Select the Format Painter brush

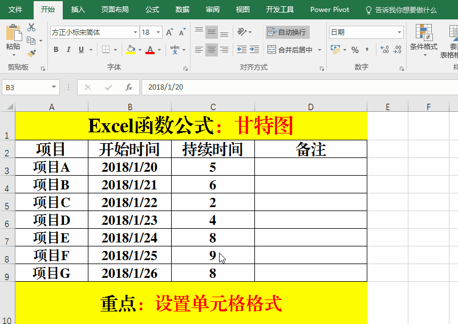click(x=31, y=53)
